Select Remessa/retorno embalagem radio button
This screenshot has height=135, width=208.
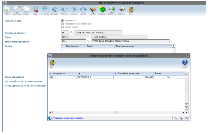(x=62, y=24)
